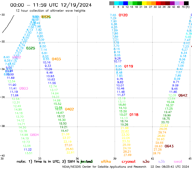Image resolution: width=192 pixels, height=169 pixels.
Task: Select the pink 0804 pass time label
Action: coord(35,135)
